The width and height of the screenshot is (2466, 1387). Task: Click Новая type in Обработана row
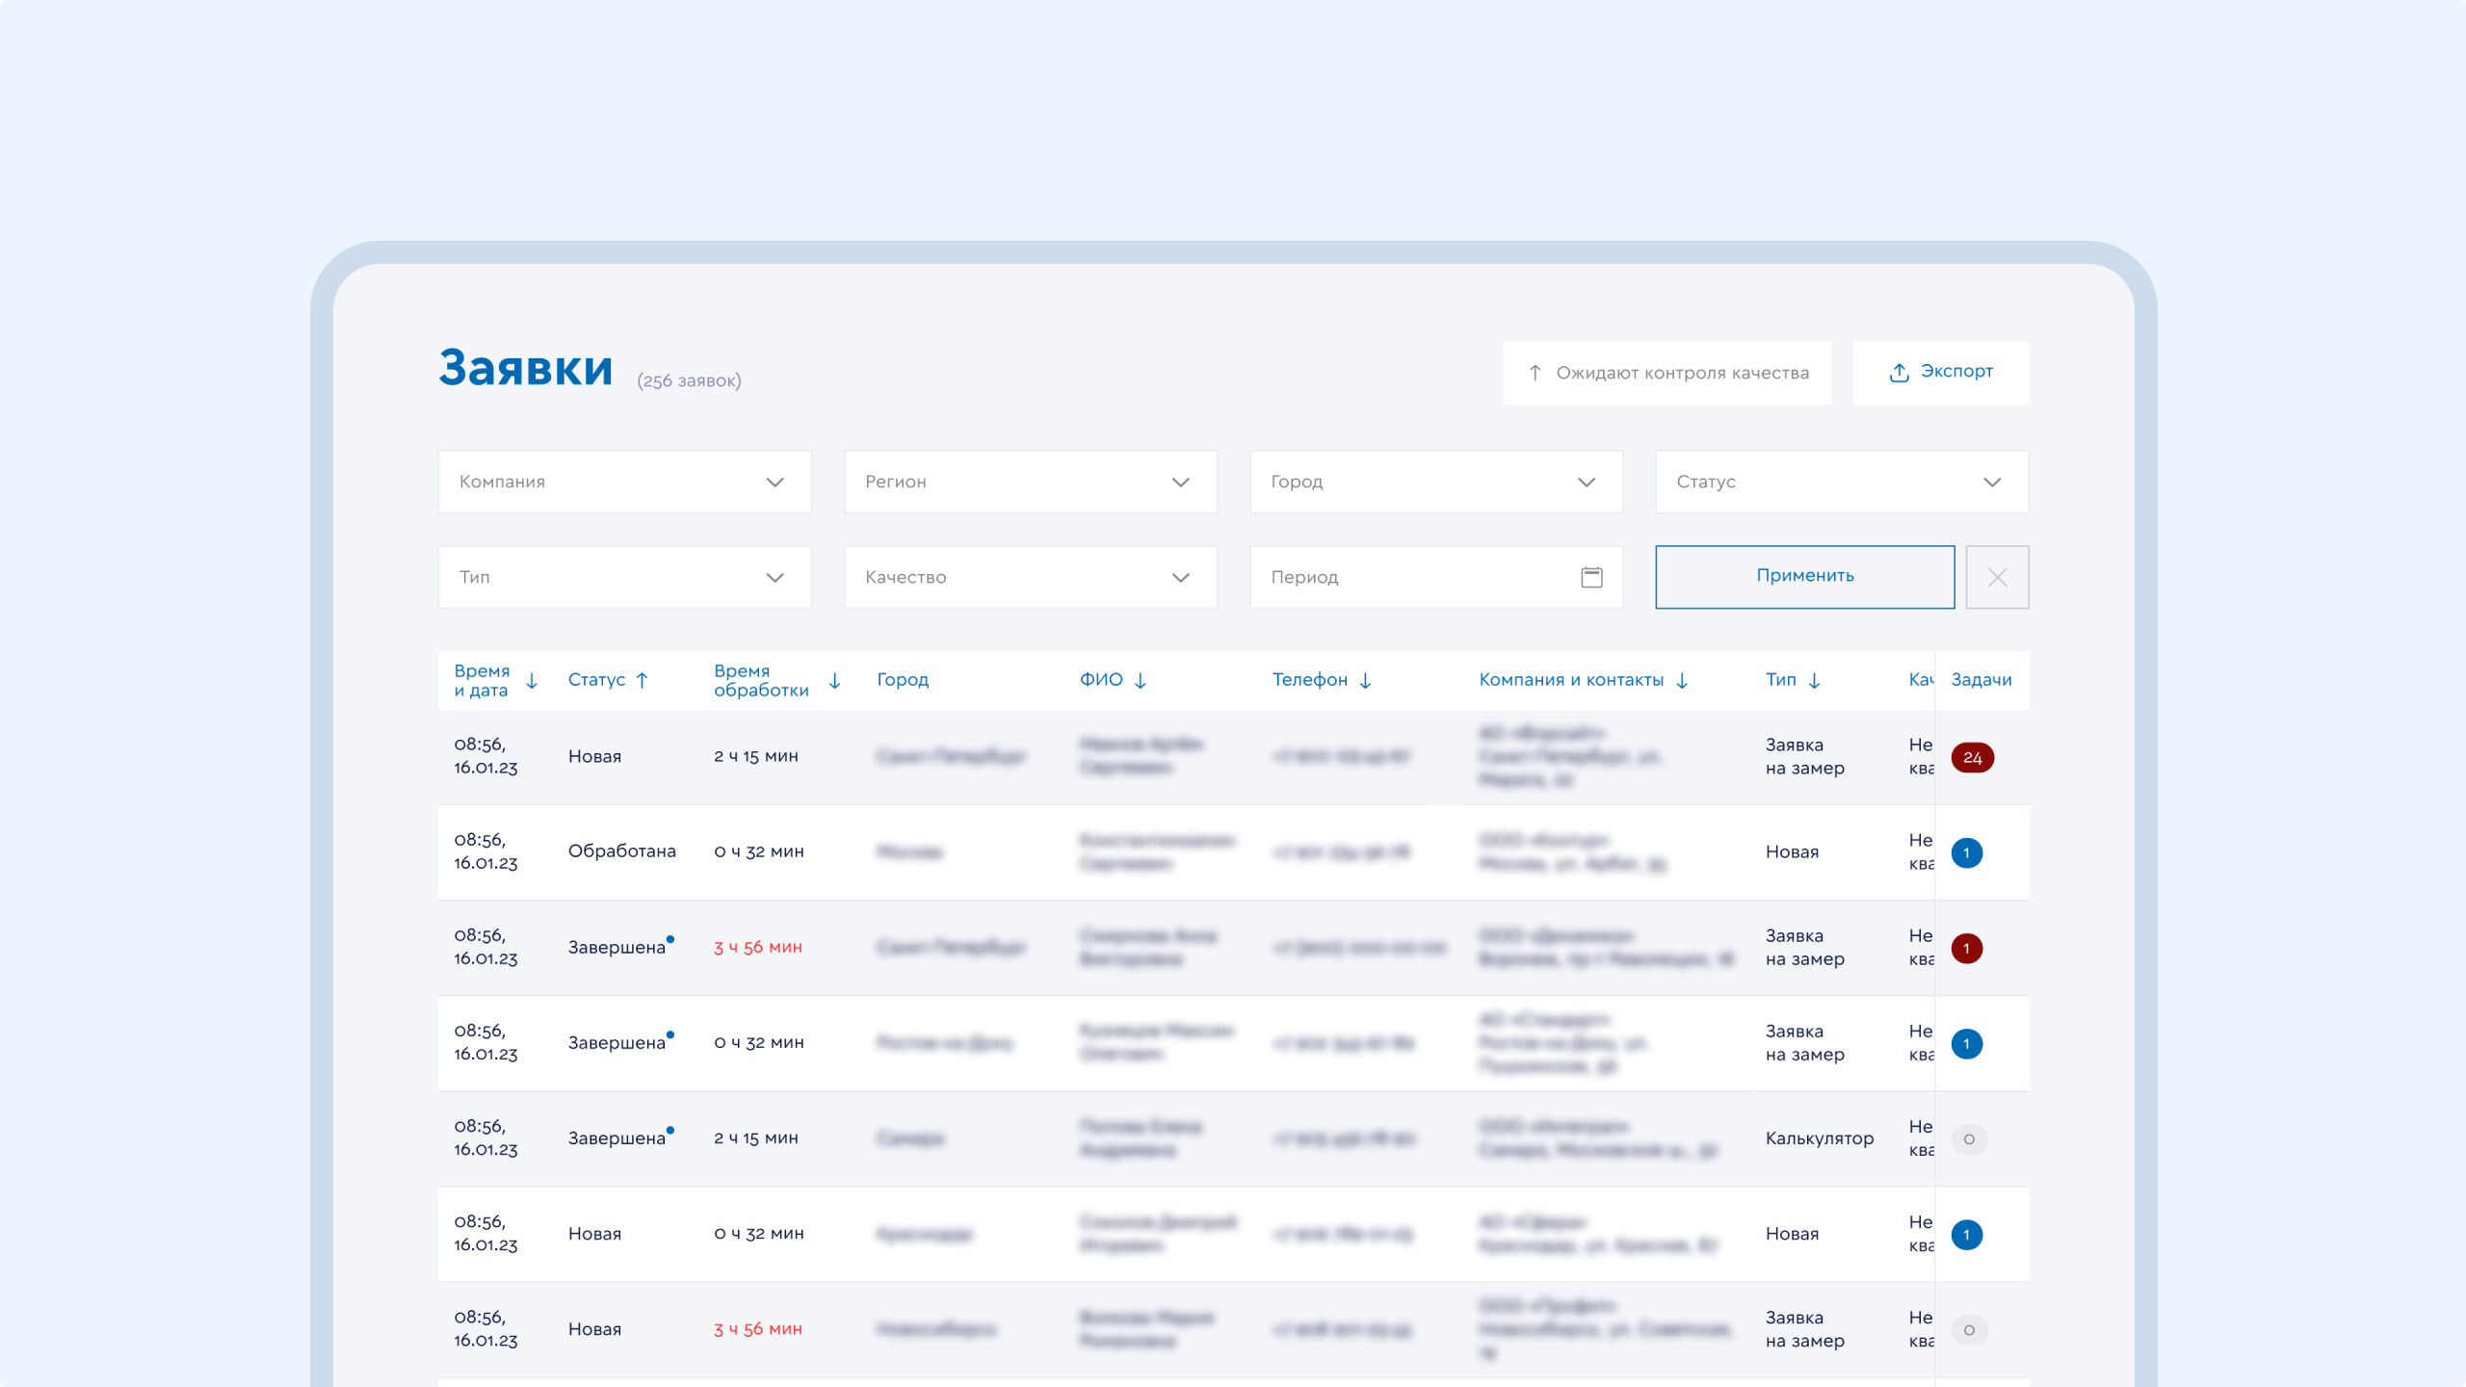coord(1792,852)
